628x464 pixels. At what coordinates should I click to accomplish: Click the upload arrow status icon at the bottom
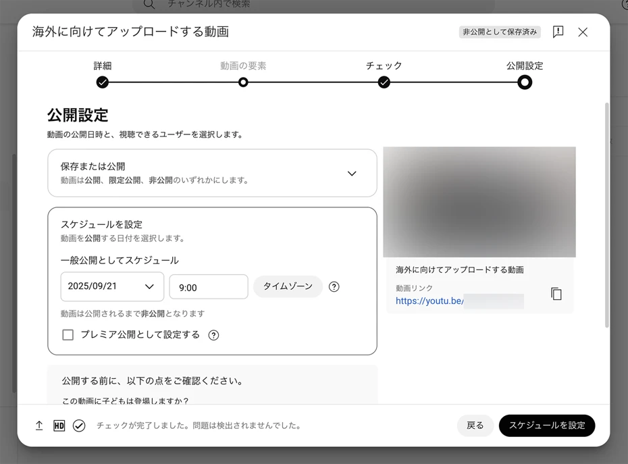pos(39,426)
